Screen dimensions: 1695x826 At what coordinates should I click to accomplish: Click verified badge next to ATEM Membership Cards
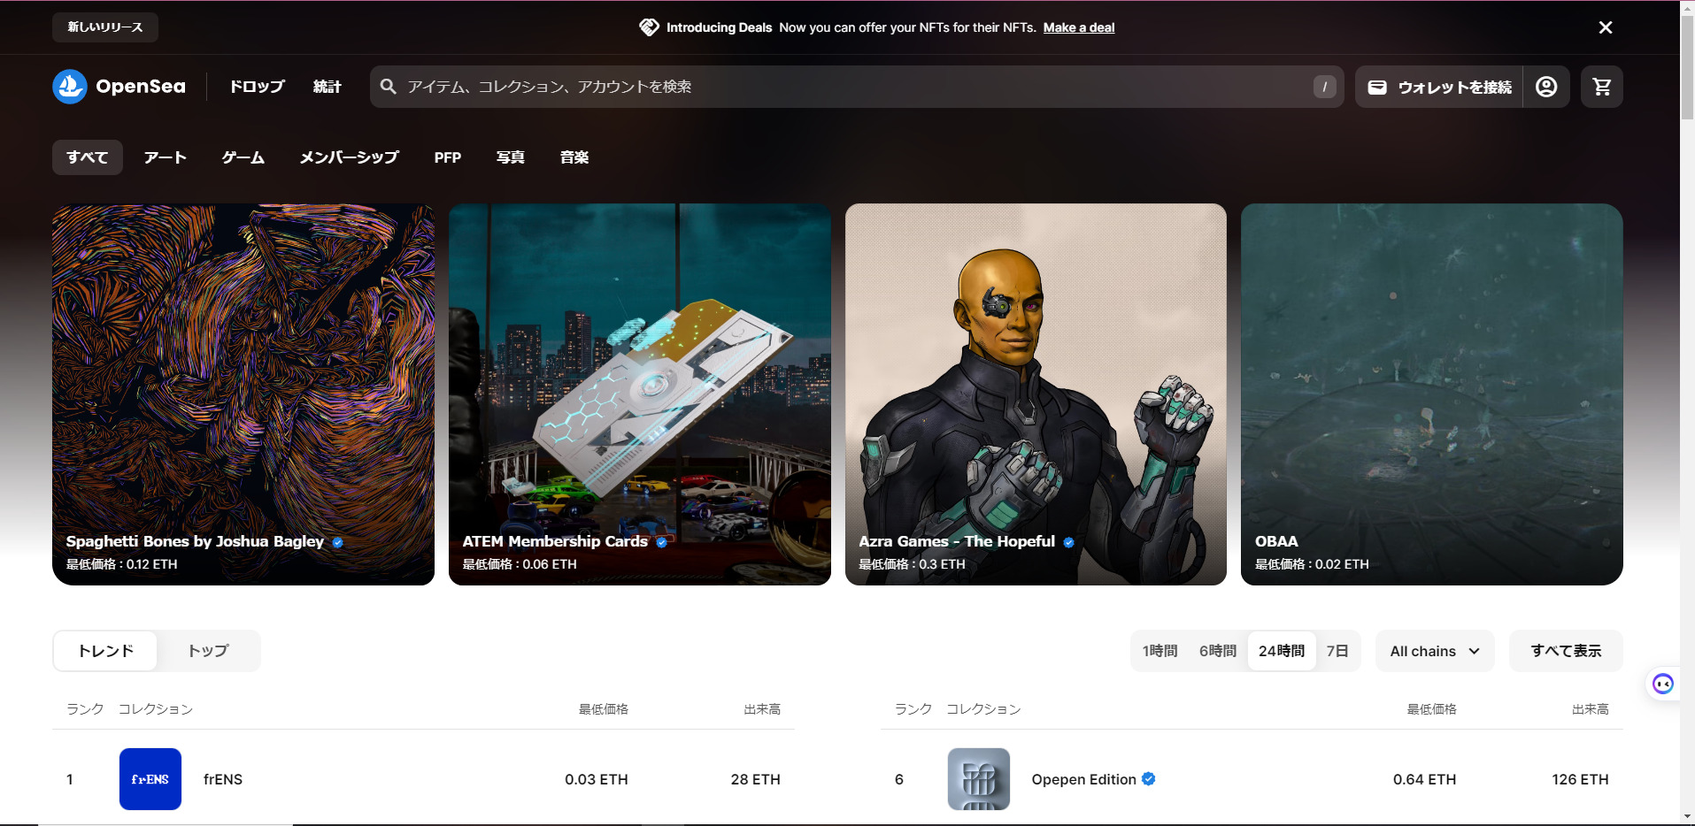click(661, 542)
